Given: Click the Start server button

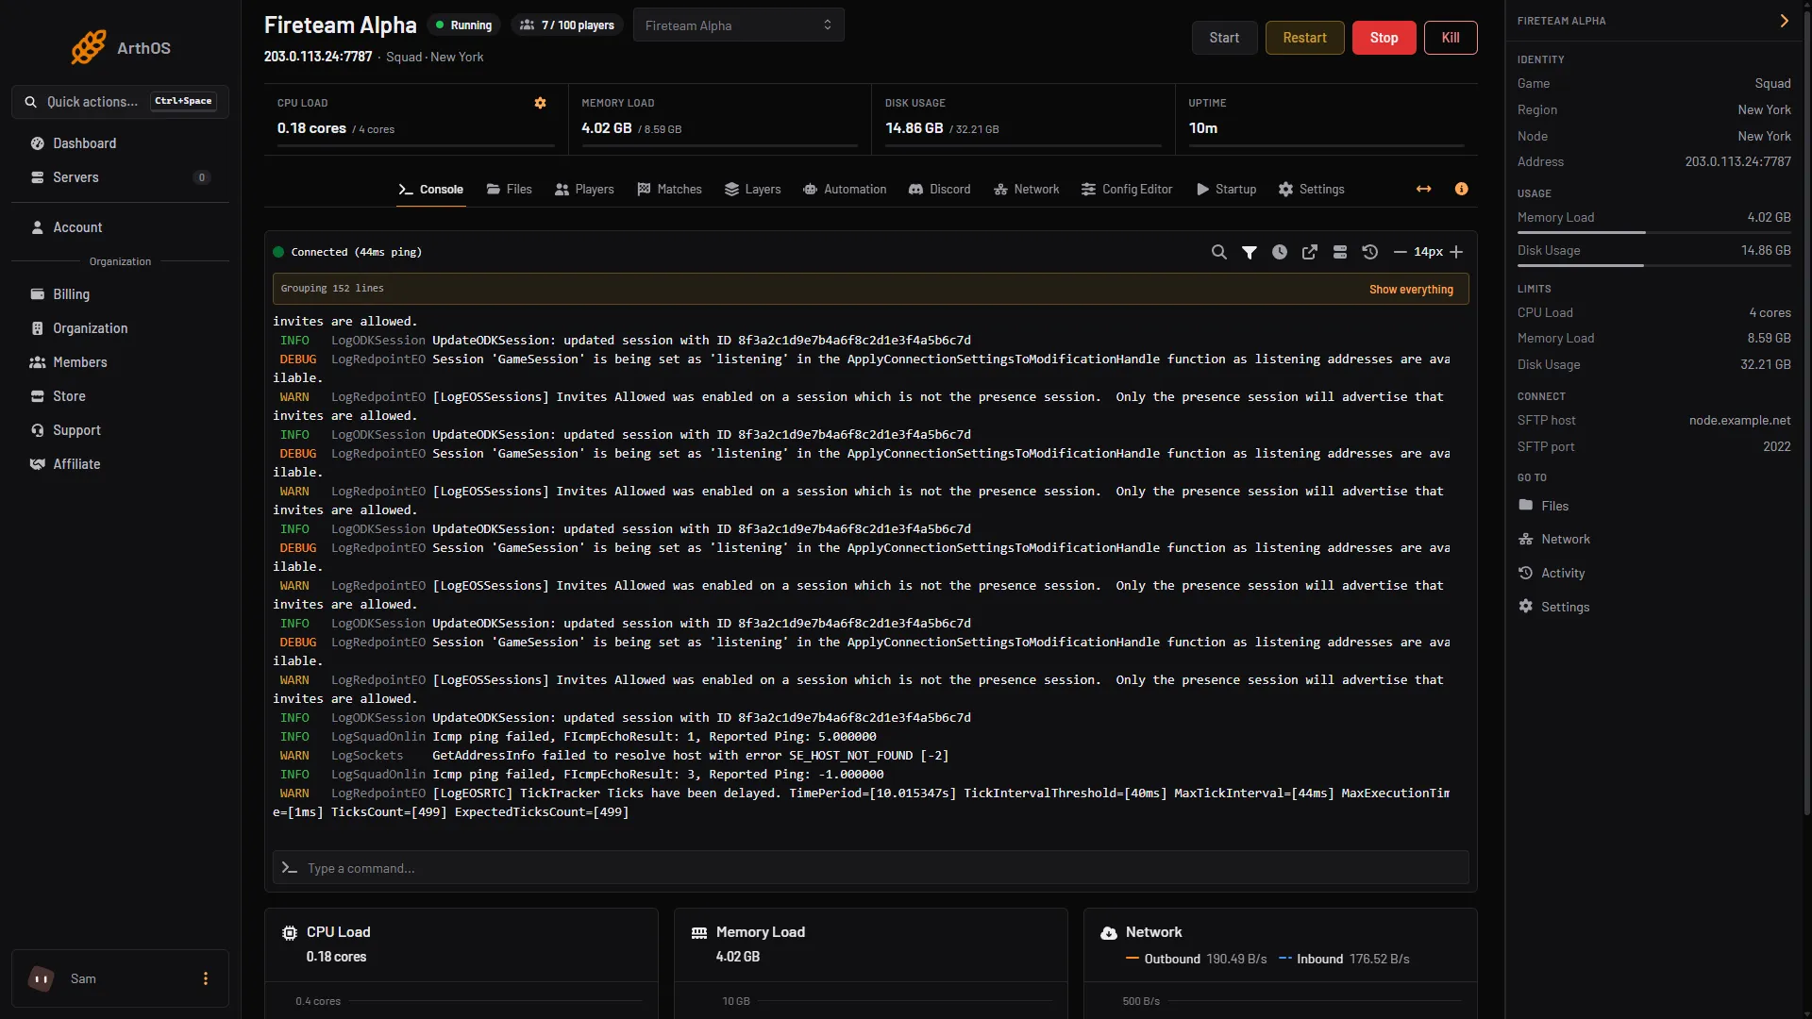Looking at the screenshot, I should 1224,38.
